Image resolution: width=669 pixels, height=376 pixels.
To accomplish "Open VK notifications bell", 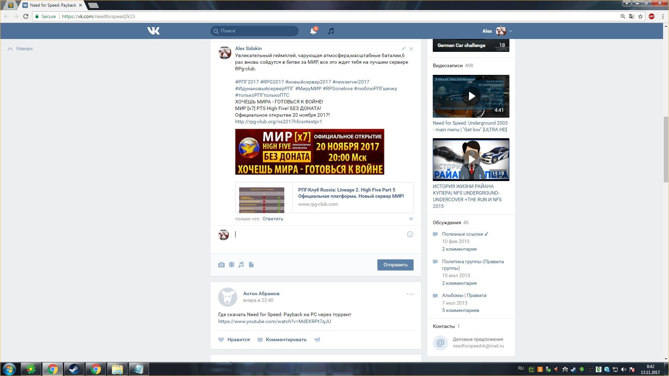I will click(x=313, y=31).
